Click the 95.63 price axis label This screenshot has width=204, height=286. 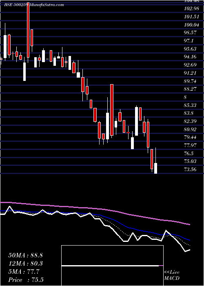click(190, 49)
